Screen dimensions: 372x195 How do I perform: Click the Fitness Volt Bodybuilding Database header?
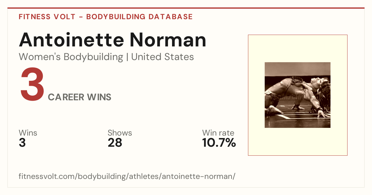click(106, 17)
